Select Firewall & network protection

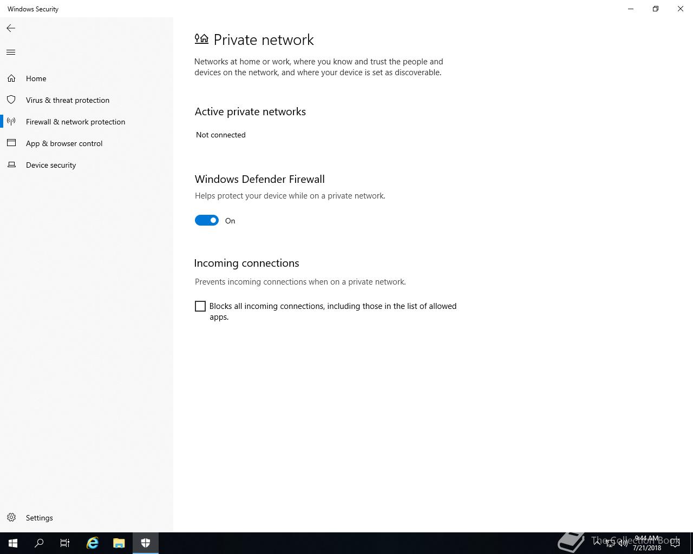point(87,122)
